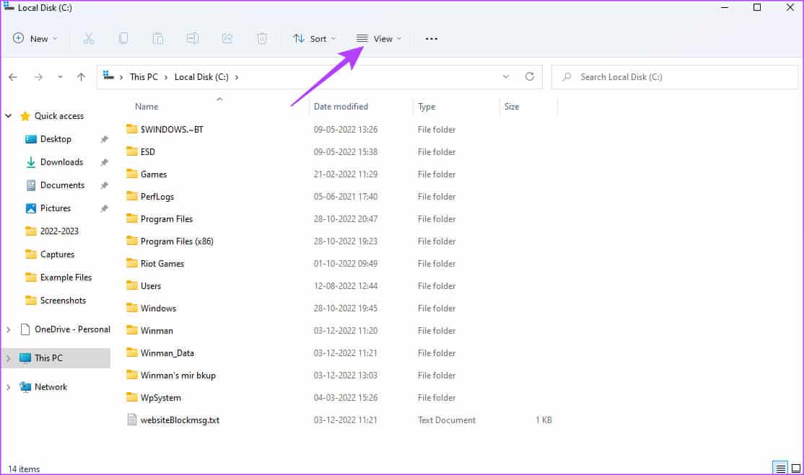Open the New item menu
This screenshot has width=804, height=475.
[x=35, y=38]
